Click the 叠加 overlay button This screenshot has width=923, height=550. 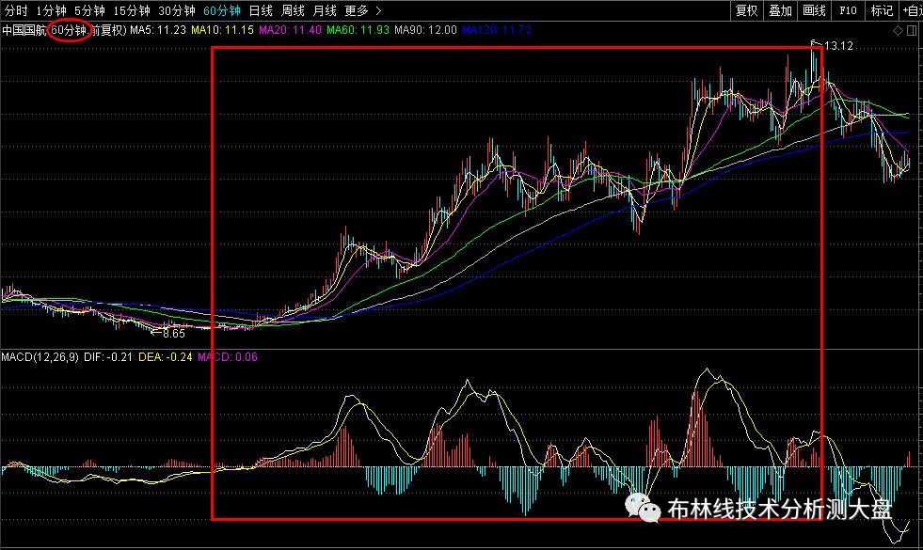[x=781, y=10]
